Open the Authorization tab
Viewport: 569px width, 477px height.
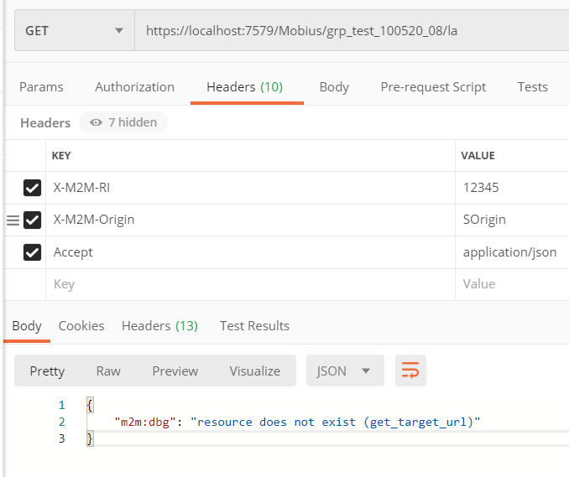pyautogui.click(x=134, y=87)
